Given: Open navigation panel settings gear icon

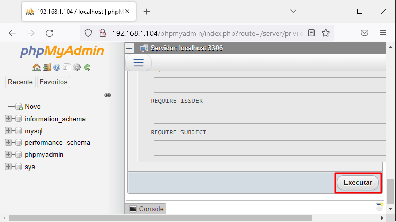Looking at the screenshot, I should tap(77, 67).
